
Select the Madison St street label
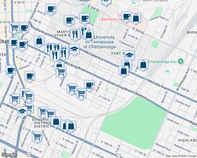75,147
